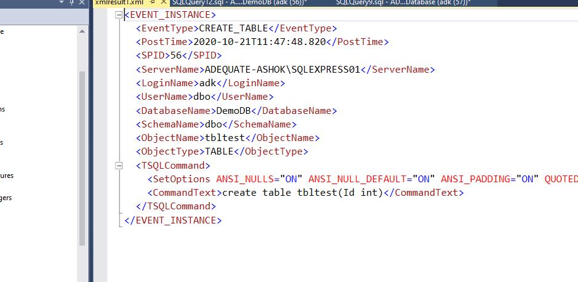This screenshot has height=282, width=578.
Task: Switch to SQLQuery12.sql DemoDB tab
Action: pyautogui.click(x=239, y=2)
